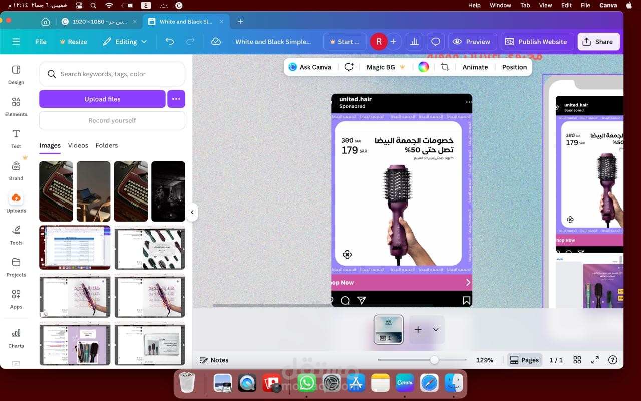Click the Animate button
The height and width of the screenshot is (401, 641).
(x=475, y=67)
